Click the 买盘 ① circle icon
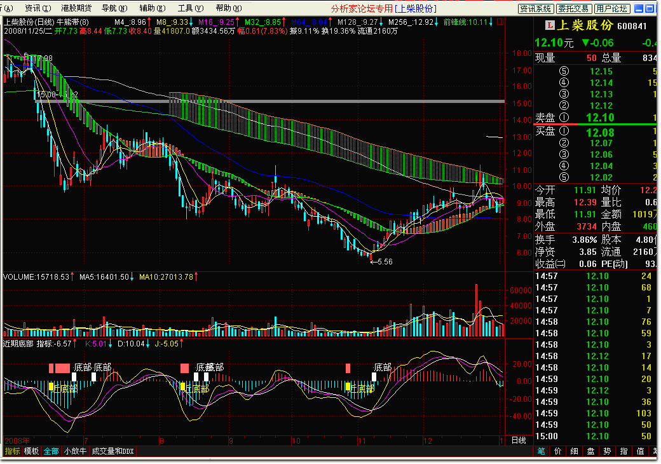The image size is (661, 464). click(x=564, y=132)
